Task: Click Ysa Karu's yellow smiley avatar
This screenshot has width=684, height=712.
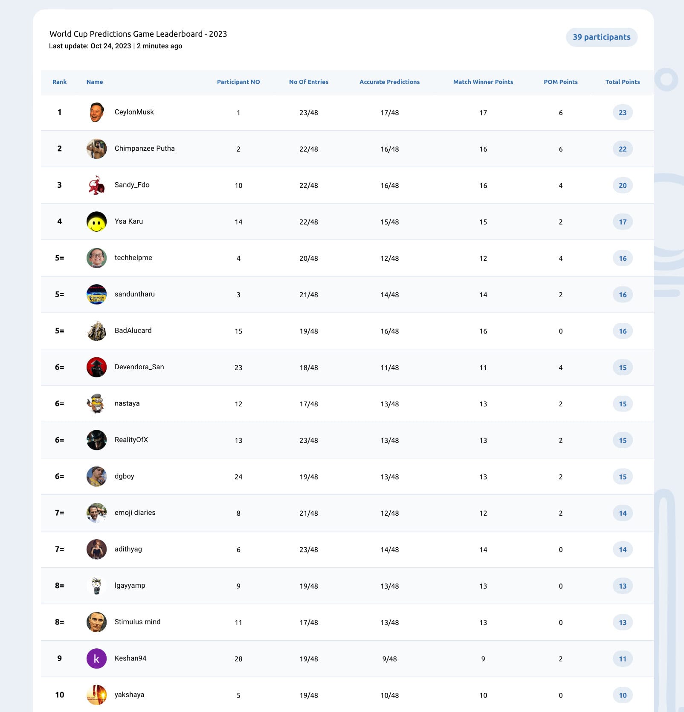Action: (96, 222)
